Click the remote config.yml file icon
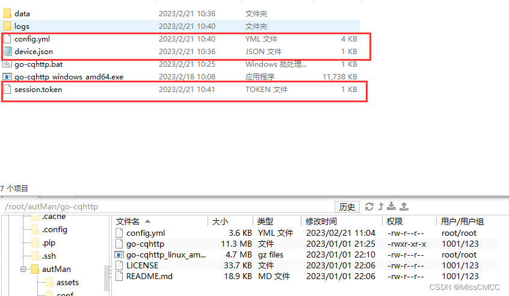Image resolution: width=509 pixels, height=296 pixels. (119, 233)
